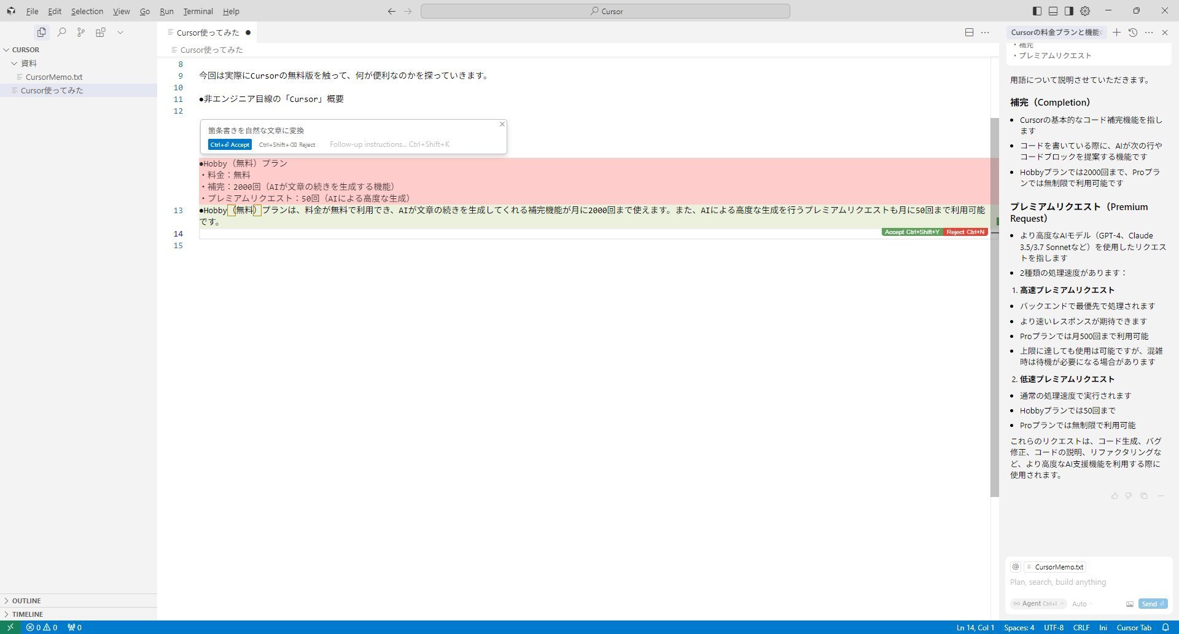Screen dimensions: 1179x634
Task: Split the editor layout icon
Action: click(969, 33)
